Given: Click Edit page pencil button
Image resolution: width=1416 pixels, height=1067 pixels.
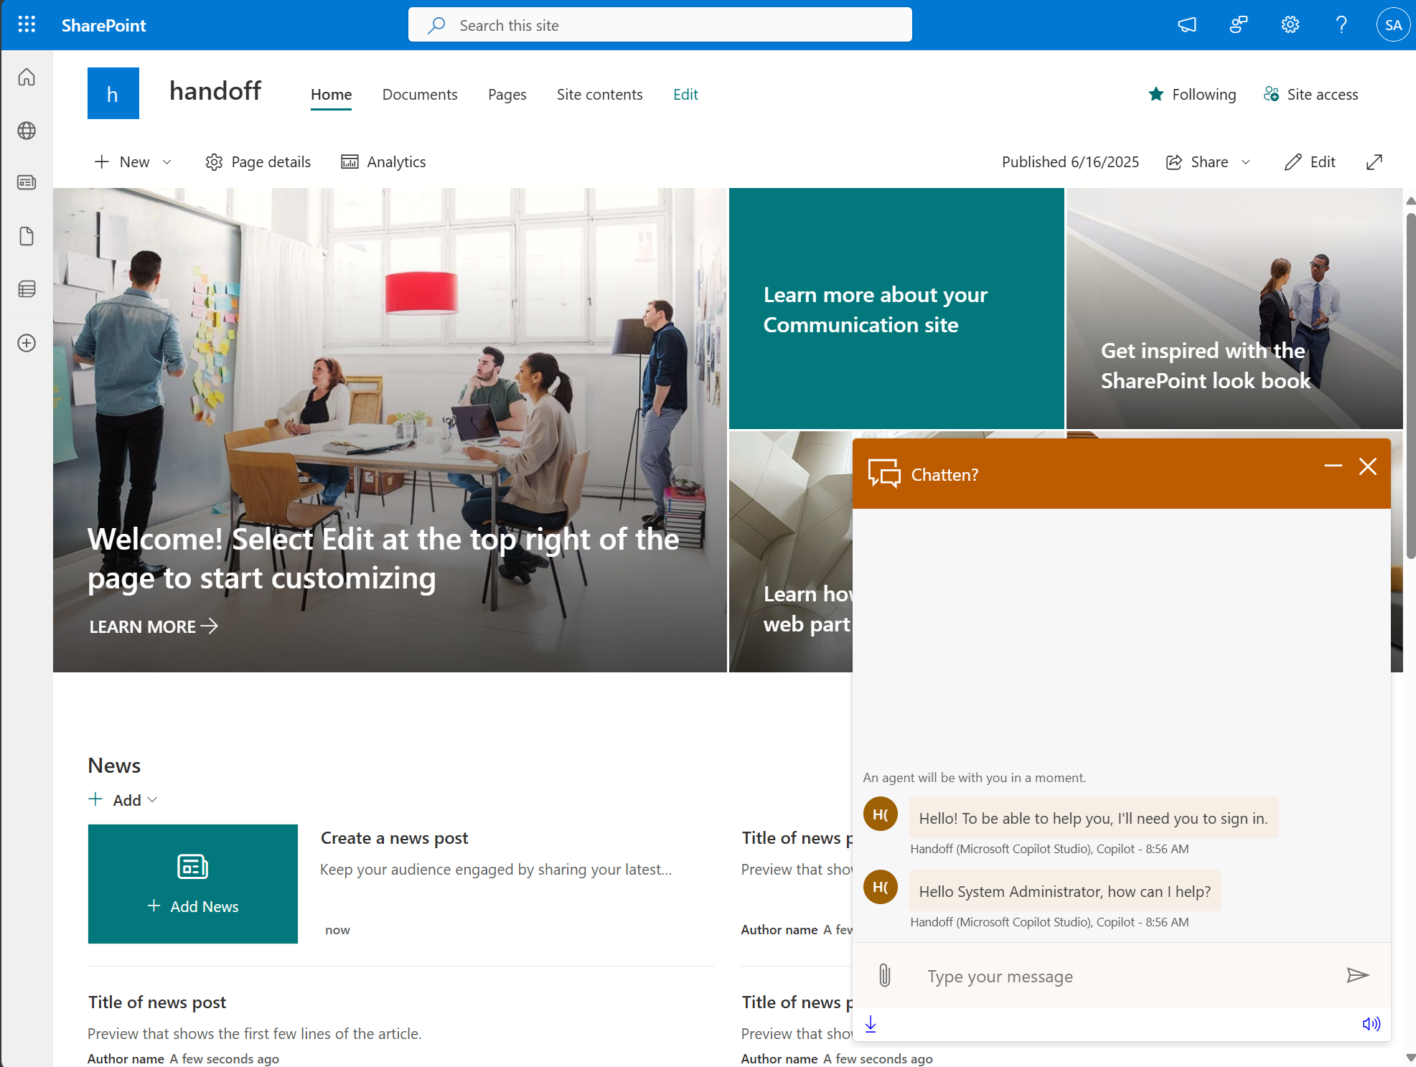Looking at the screenshot, I should 1310,162.
